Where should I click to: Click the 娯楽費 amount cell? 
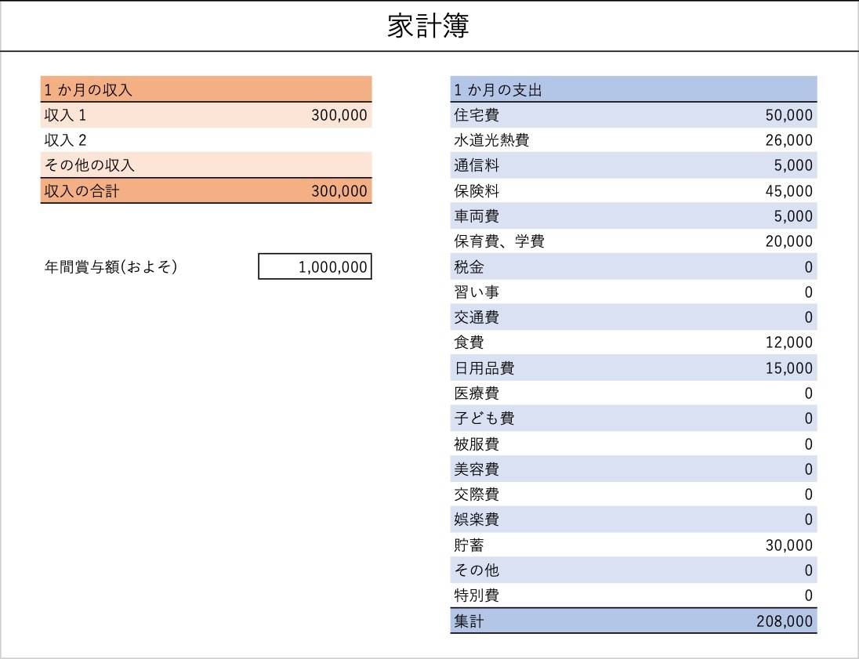tap(809, 520)
